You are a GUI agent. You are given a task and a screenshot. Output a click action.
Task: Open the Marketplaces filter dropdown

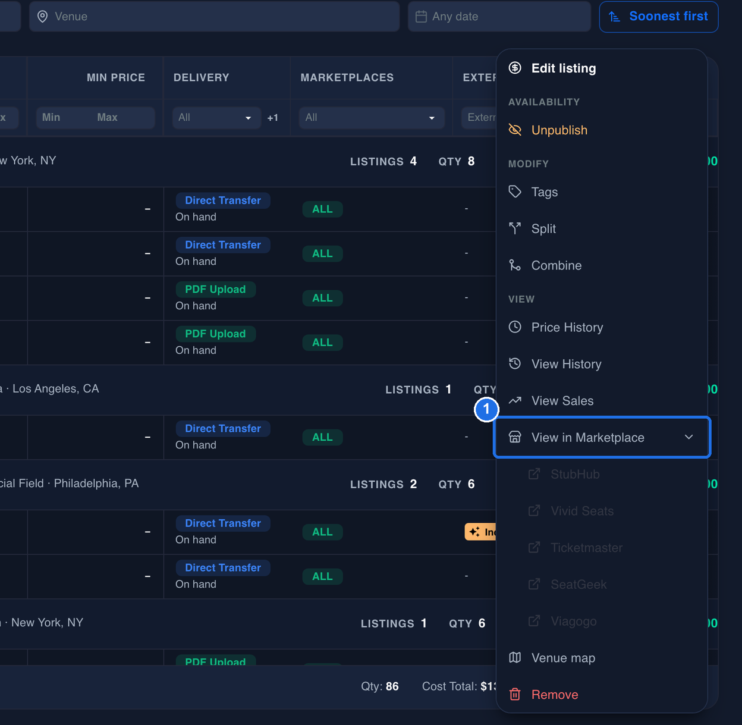[x=372, y=118]
